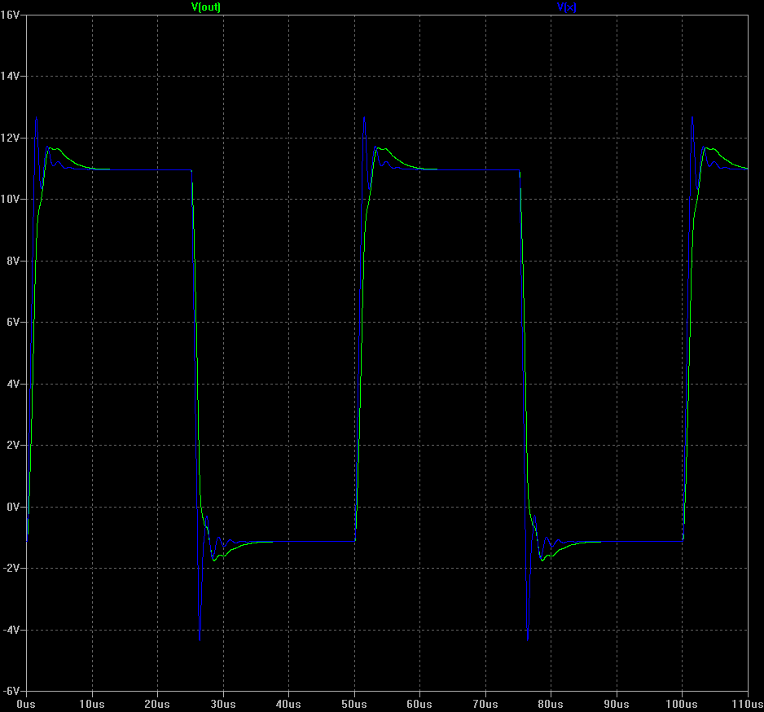Click the 6V vertical axis label

click(13, 322)
